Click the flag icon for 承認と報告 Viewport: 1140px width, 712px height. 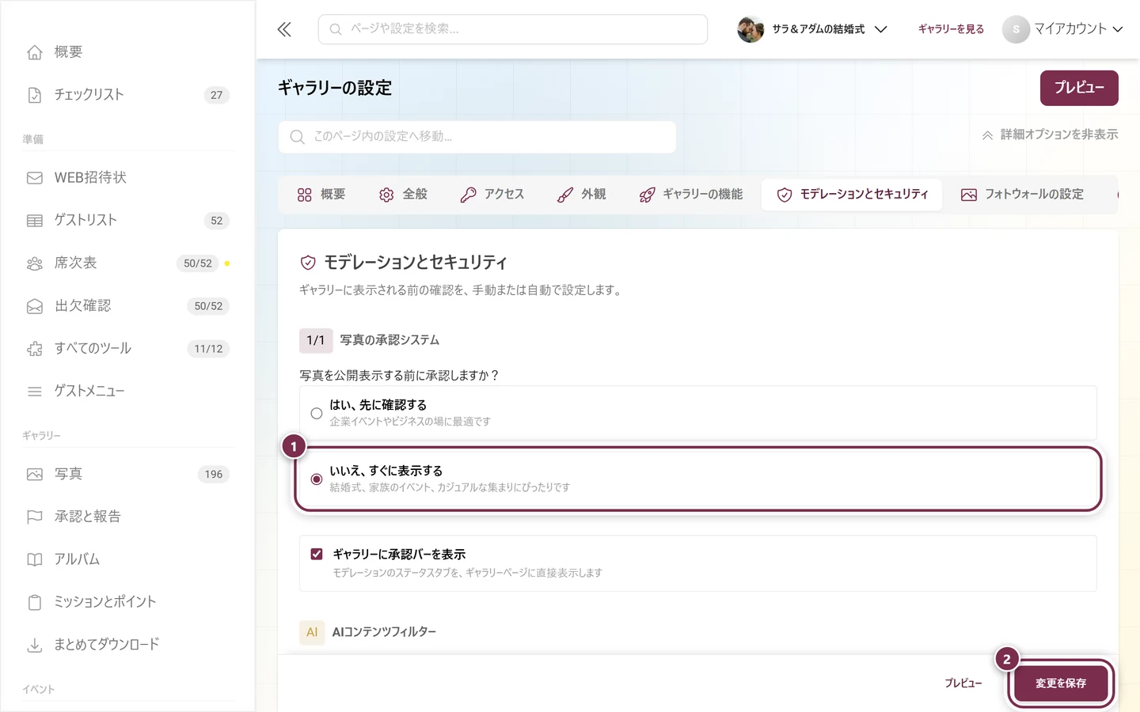35,517
